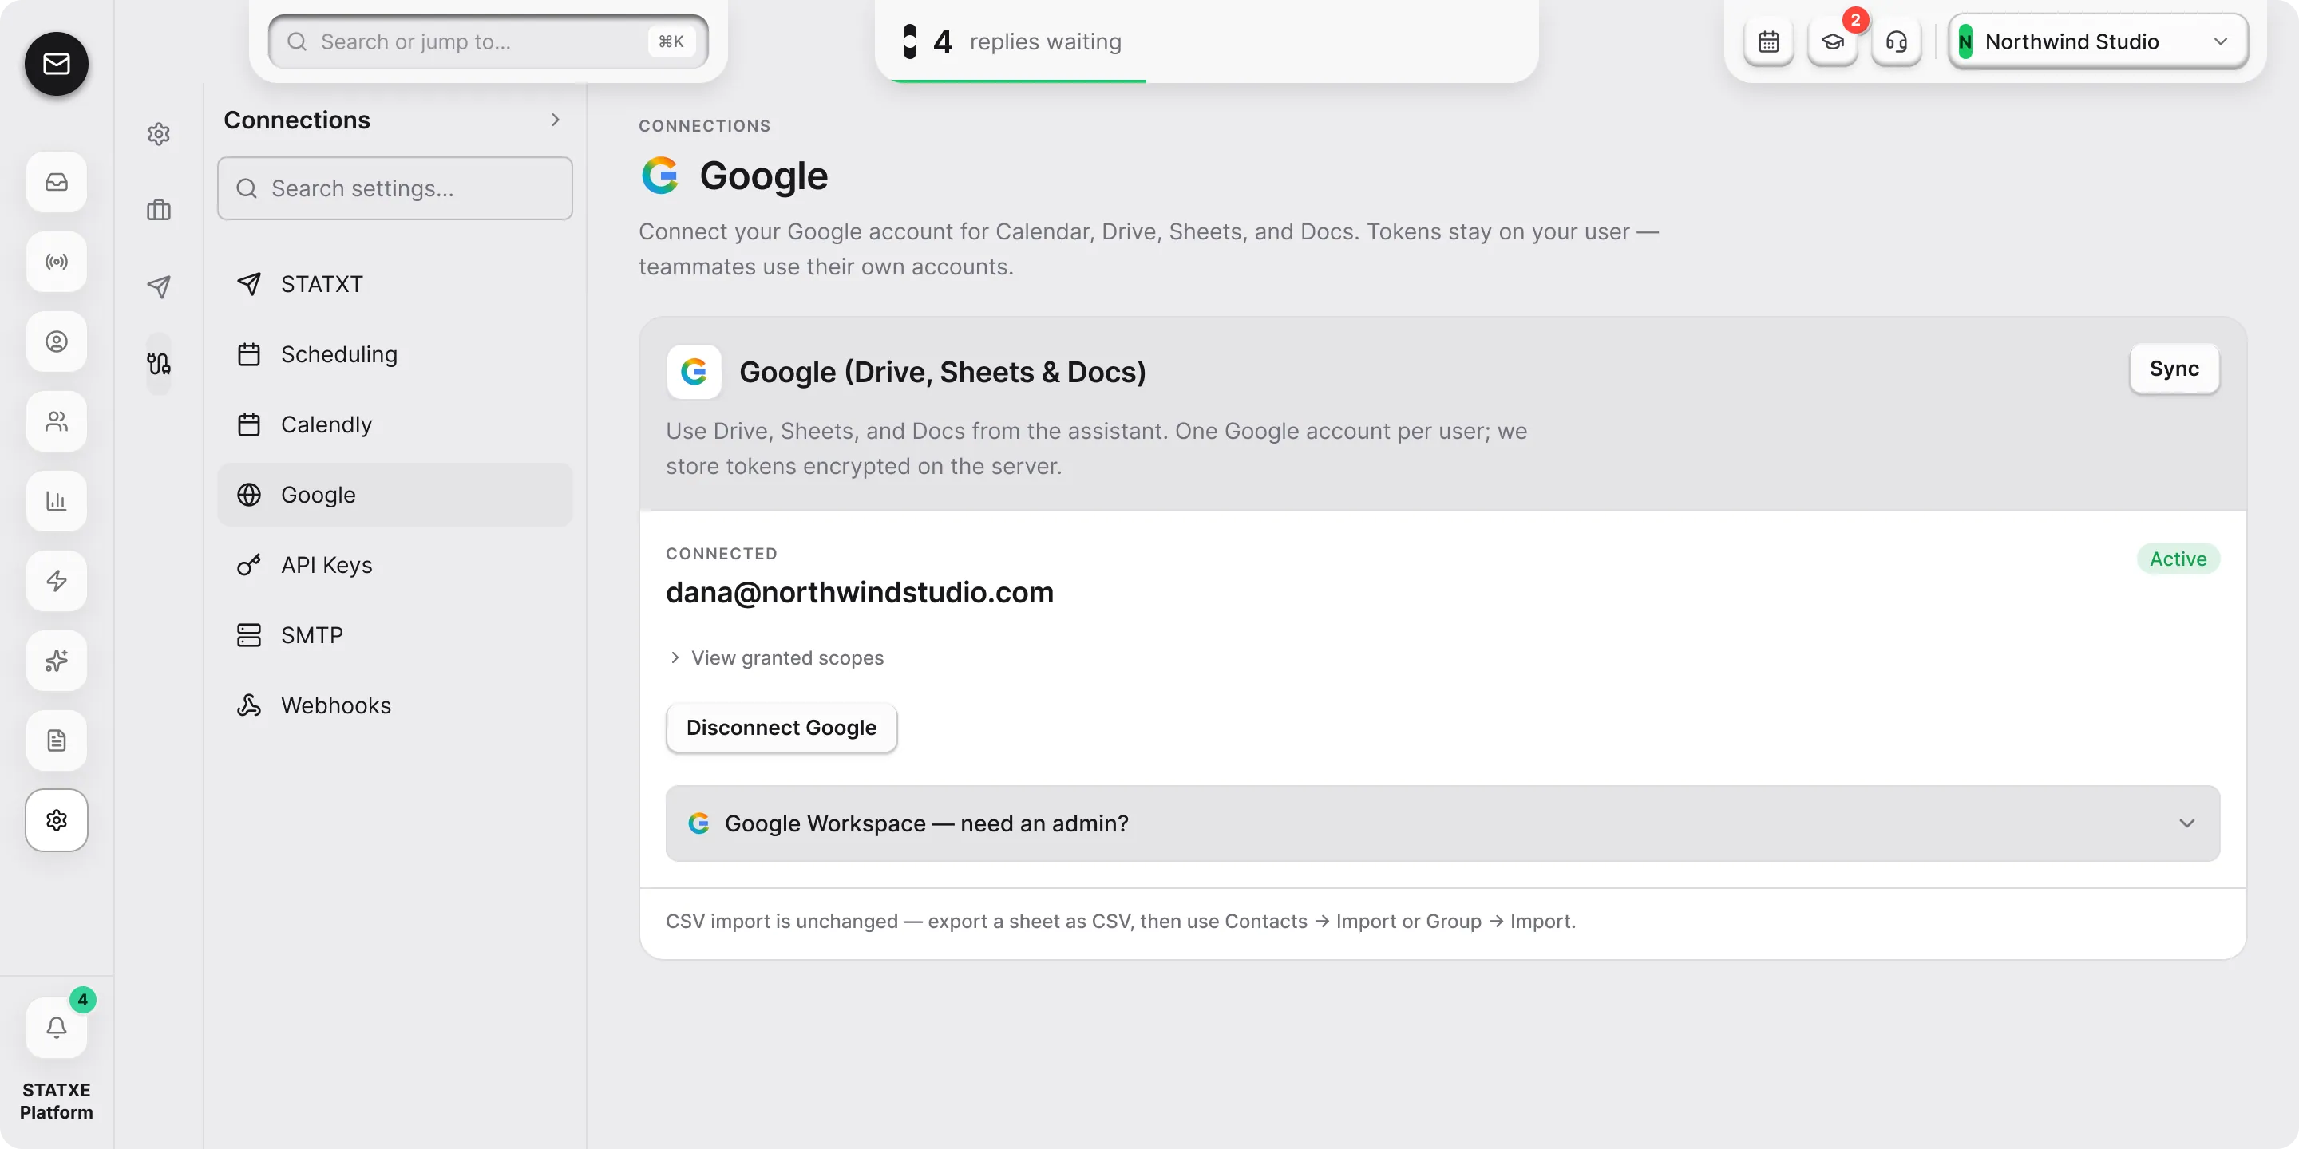Select the paper plane icon in secondary rail

159,286
